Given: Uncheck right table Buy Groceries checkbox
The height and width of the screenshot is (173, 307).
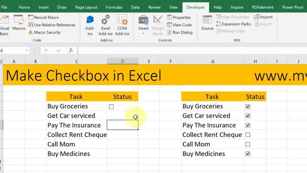Looking at the screenshot, I should (248, 107).
